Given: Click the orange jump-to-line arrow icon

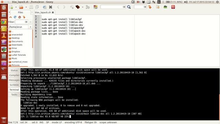Looking at the screenshot, I should click(150, 7).
